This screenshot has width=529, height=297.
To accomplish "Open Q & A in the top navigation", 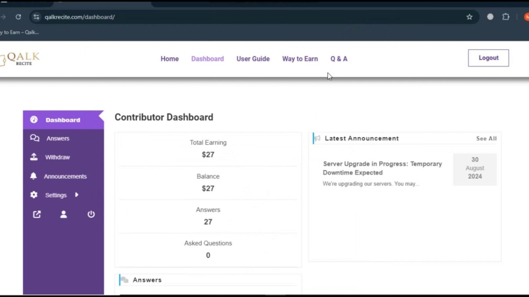I will 339,59.
